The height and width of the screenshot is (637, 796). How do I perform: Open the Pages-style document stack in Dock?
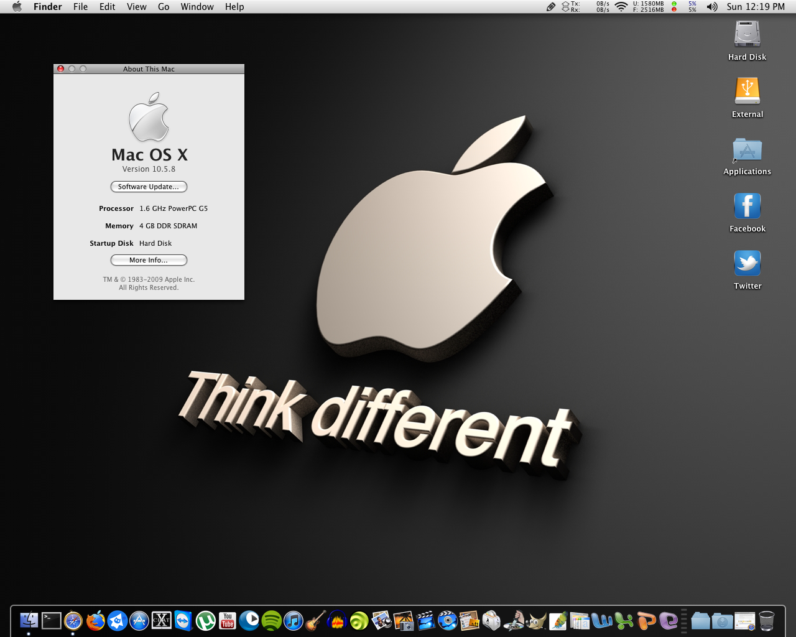(580, 620)
